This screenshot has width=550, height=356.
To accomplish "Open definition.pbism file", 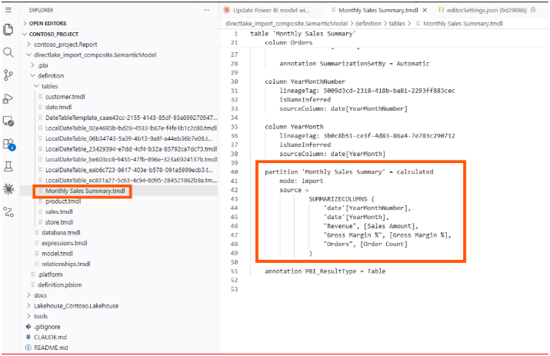I will [x=60, y=284].
